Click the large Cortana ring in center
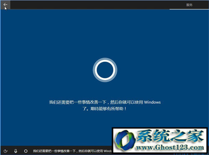This screenshot has width=209, height=155. point(105,70)
